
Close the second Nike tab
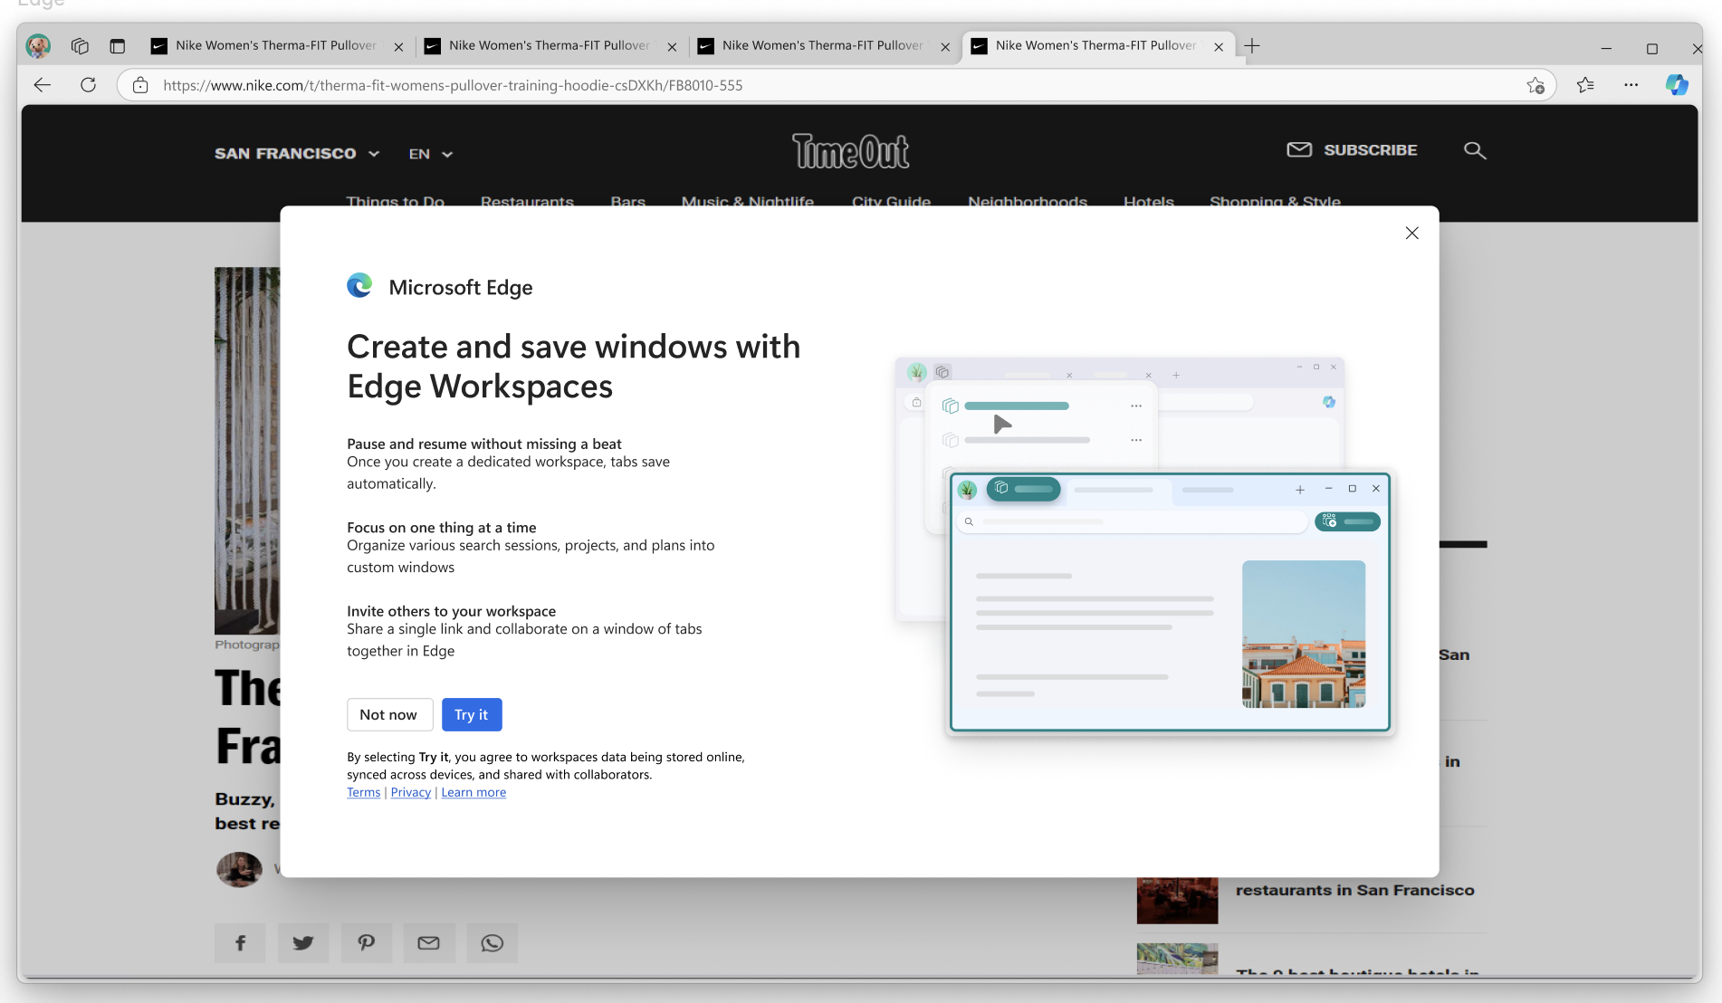click(x=672, y=47)
